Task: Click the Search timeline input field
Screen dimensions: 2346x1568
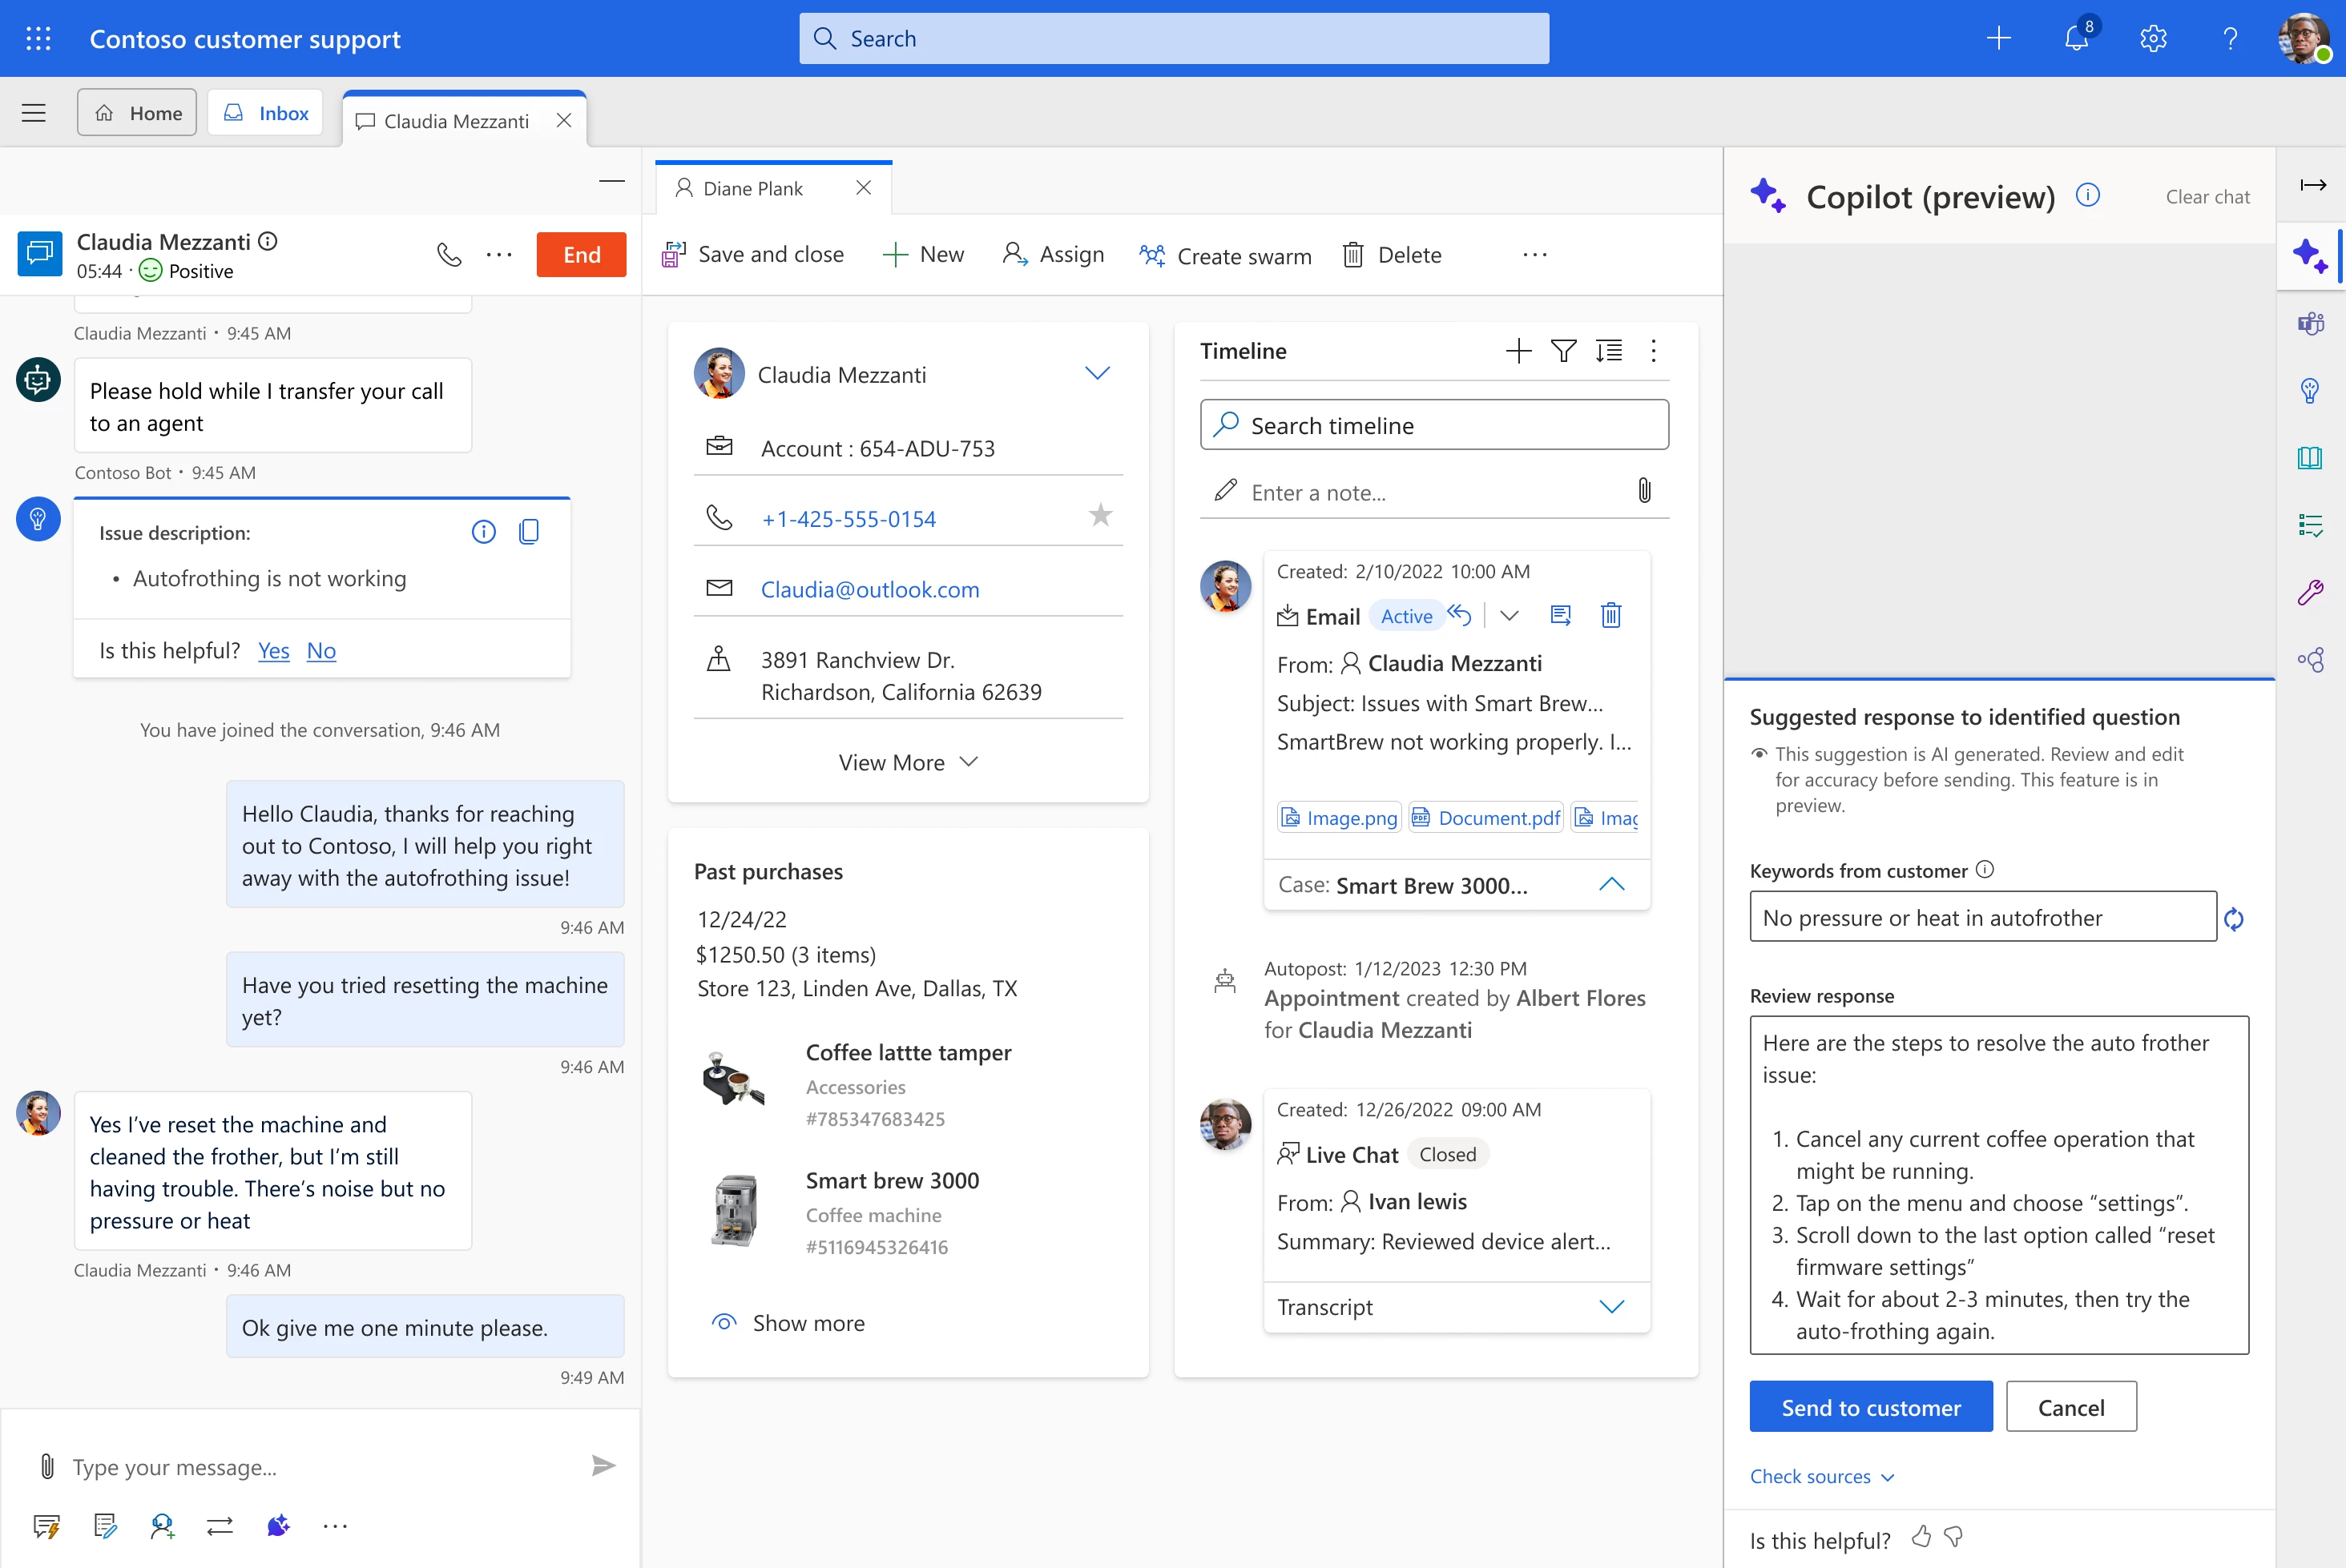Action: (1433, 424)
